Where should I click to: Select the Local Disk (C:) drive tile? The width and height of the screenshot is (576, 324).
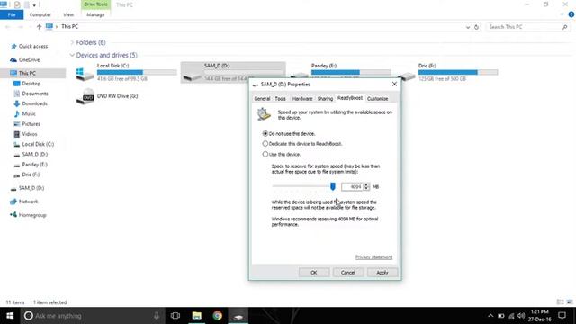click(126, 72)
